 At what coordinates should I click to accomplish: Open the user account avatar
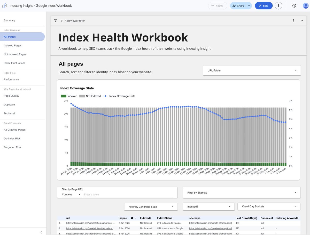[x=306, y=6]
